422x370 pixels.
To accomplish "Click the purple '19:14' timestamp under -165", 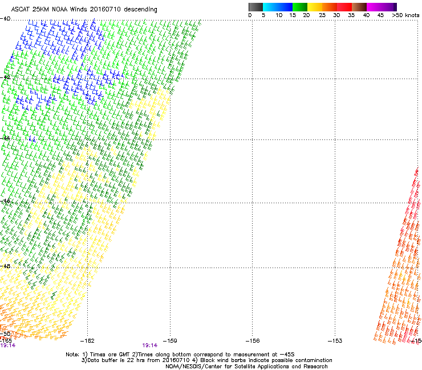I will click(x=8, y=346).
